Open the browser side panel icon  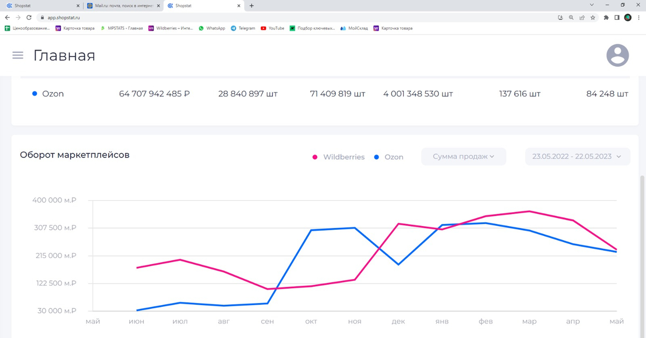coord(617,17)
